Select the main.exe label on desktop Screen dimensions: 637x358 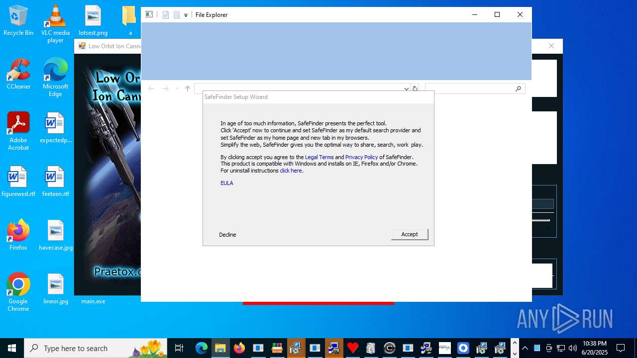pyautogui.click(x=93, y=301)
